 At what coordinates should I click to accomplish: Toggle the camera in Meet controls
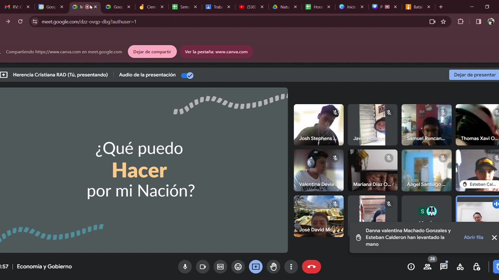coord(203,267)
